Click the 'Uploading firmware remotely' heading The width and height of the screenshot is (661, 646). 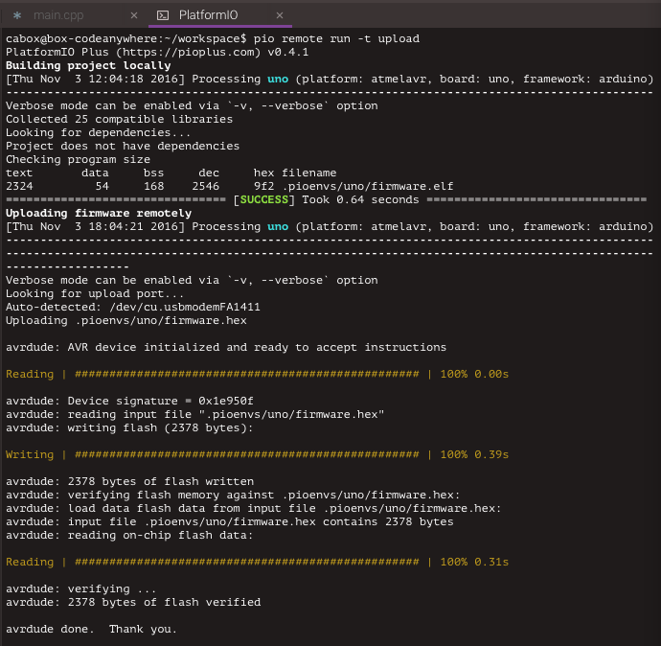[x=99, y=214]
